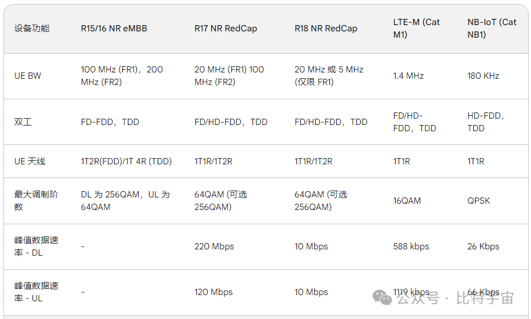The height and width of the screenshot is (319, 531).
Task: Click the 峰值数据速率 - DL row label
Action: point(36,247)
